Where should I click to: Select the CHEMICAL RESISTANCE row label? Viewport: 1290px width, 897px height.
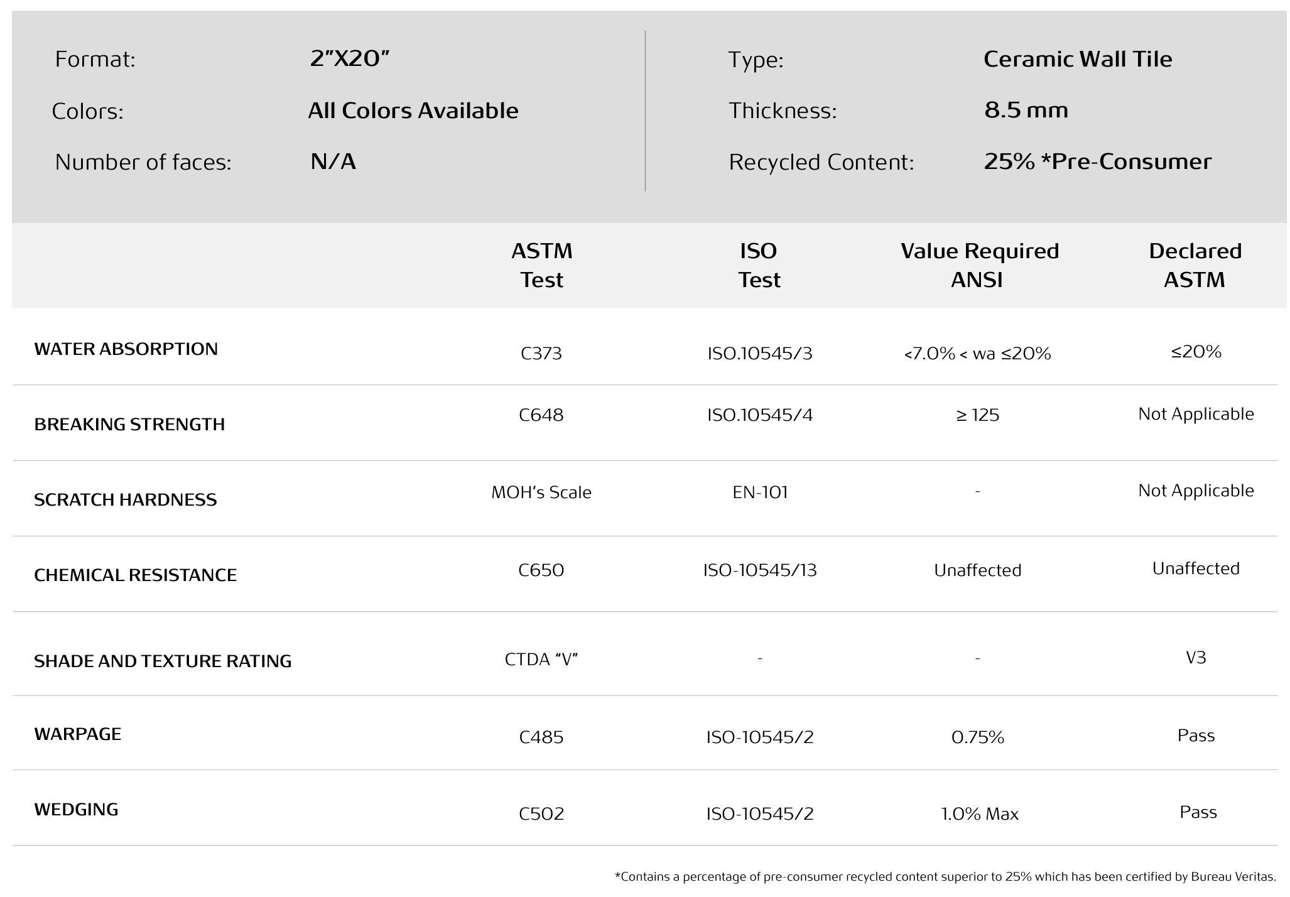click(135, 575)
